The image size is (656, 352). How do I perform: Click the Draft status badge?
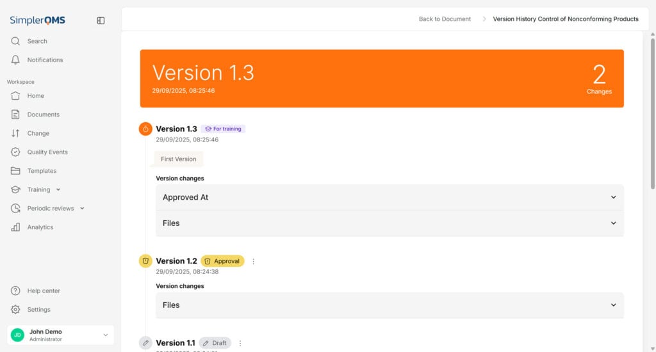[215, 343]
